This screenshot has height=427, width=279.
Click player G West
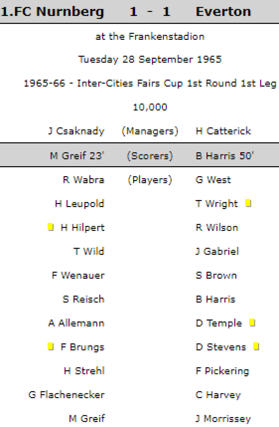[x=213, y=180]
